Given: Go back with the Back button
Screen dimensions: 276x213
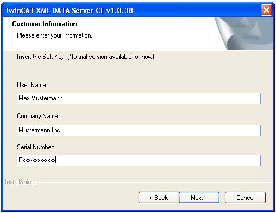Looking at the screenshot, I should click(x=159, y=197).
